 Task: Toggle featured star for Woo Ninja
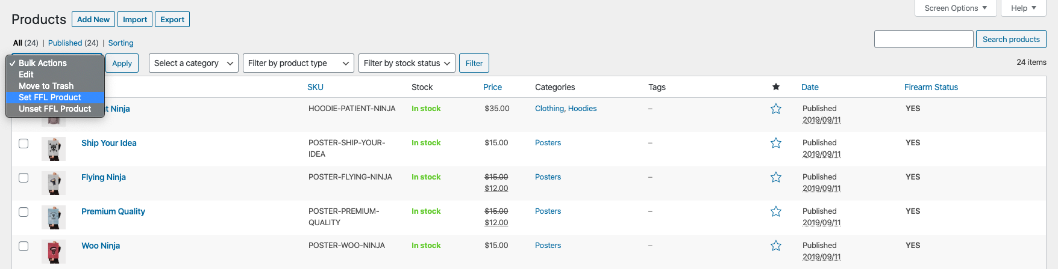tap(776, 246)
